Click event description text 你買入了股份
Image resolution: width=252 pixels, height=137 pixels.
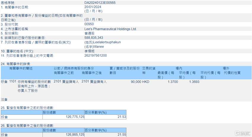point(28,91)
